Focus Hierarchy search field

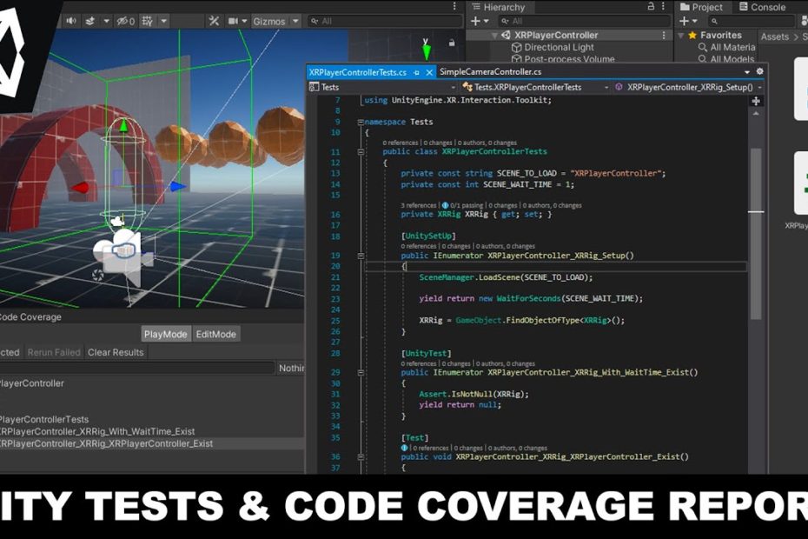pos(585,21)
